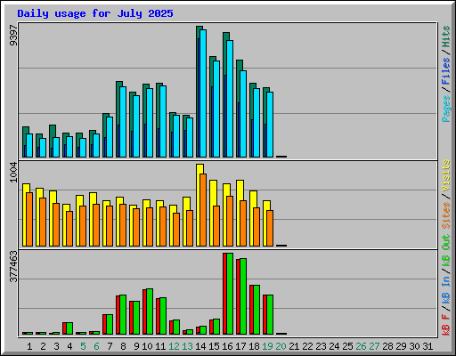Click day label 28 on the x-axis
The width and height of the screenshot is (456, 356).
point(387,346)
